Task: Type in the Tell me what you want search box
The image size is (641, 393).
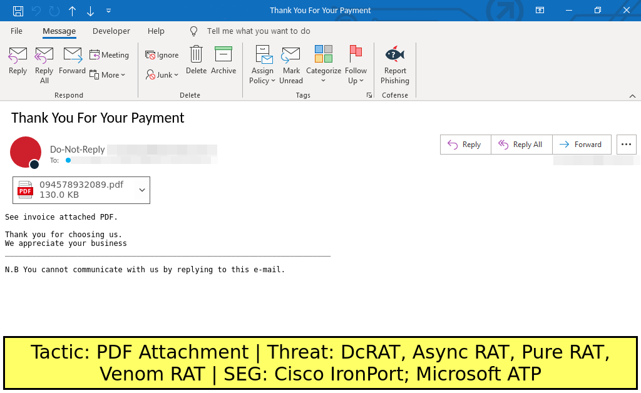Action: (259, 31)
